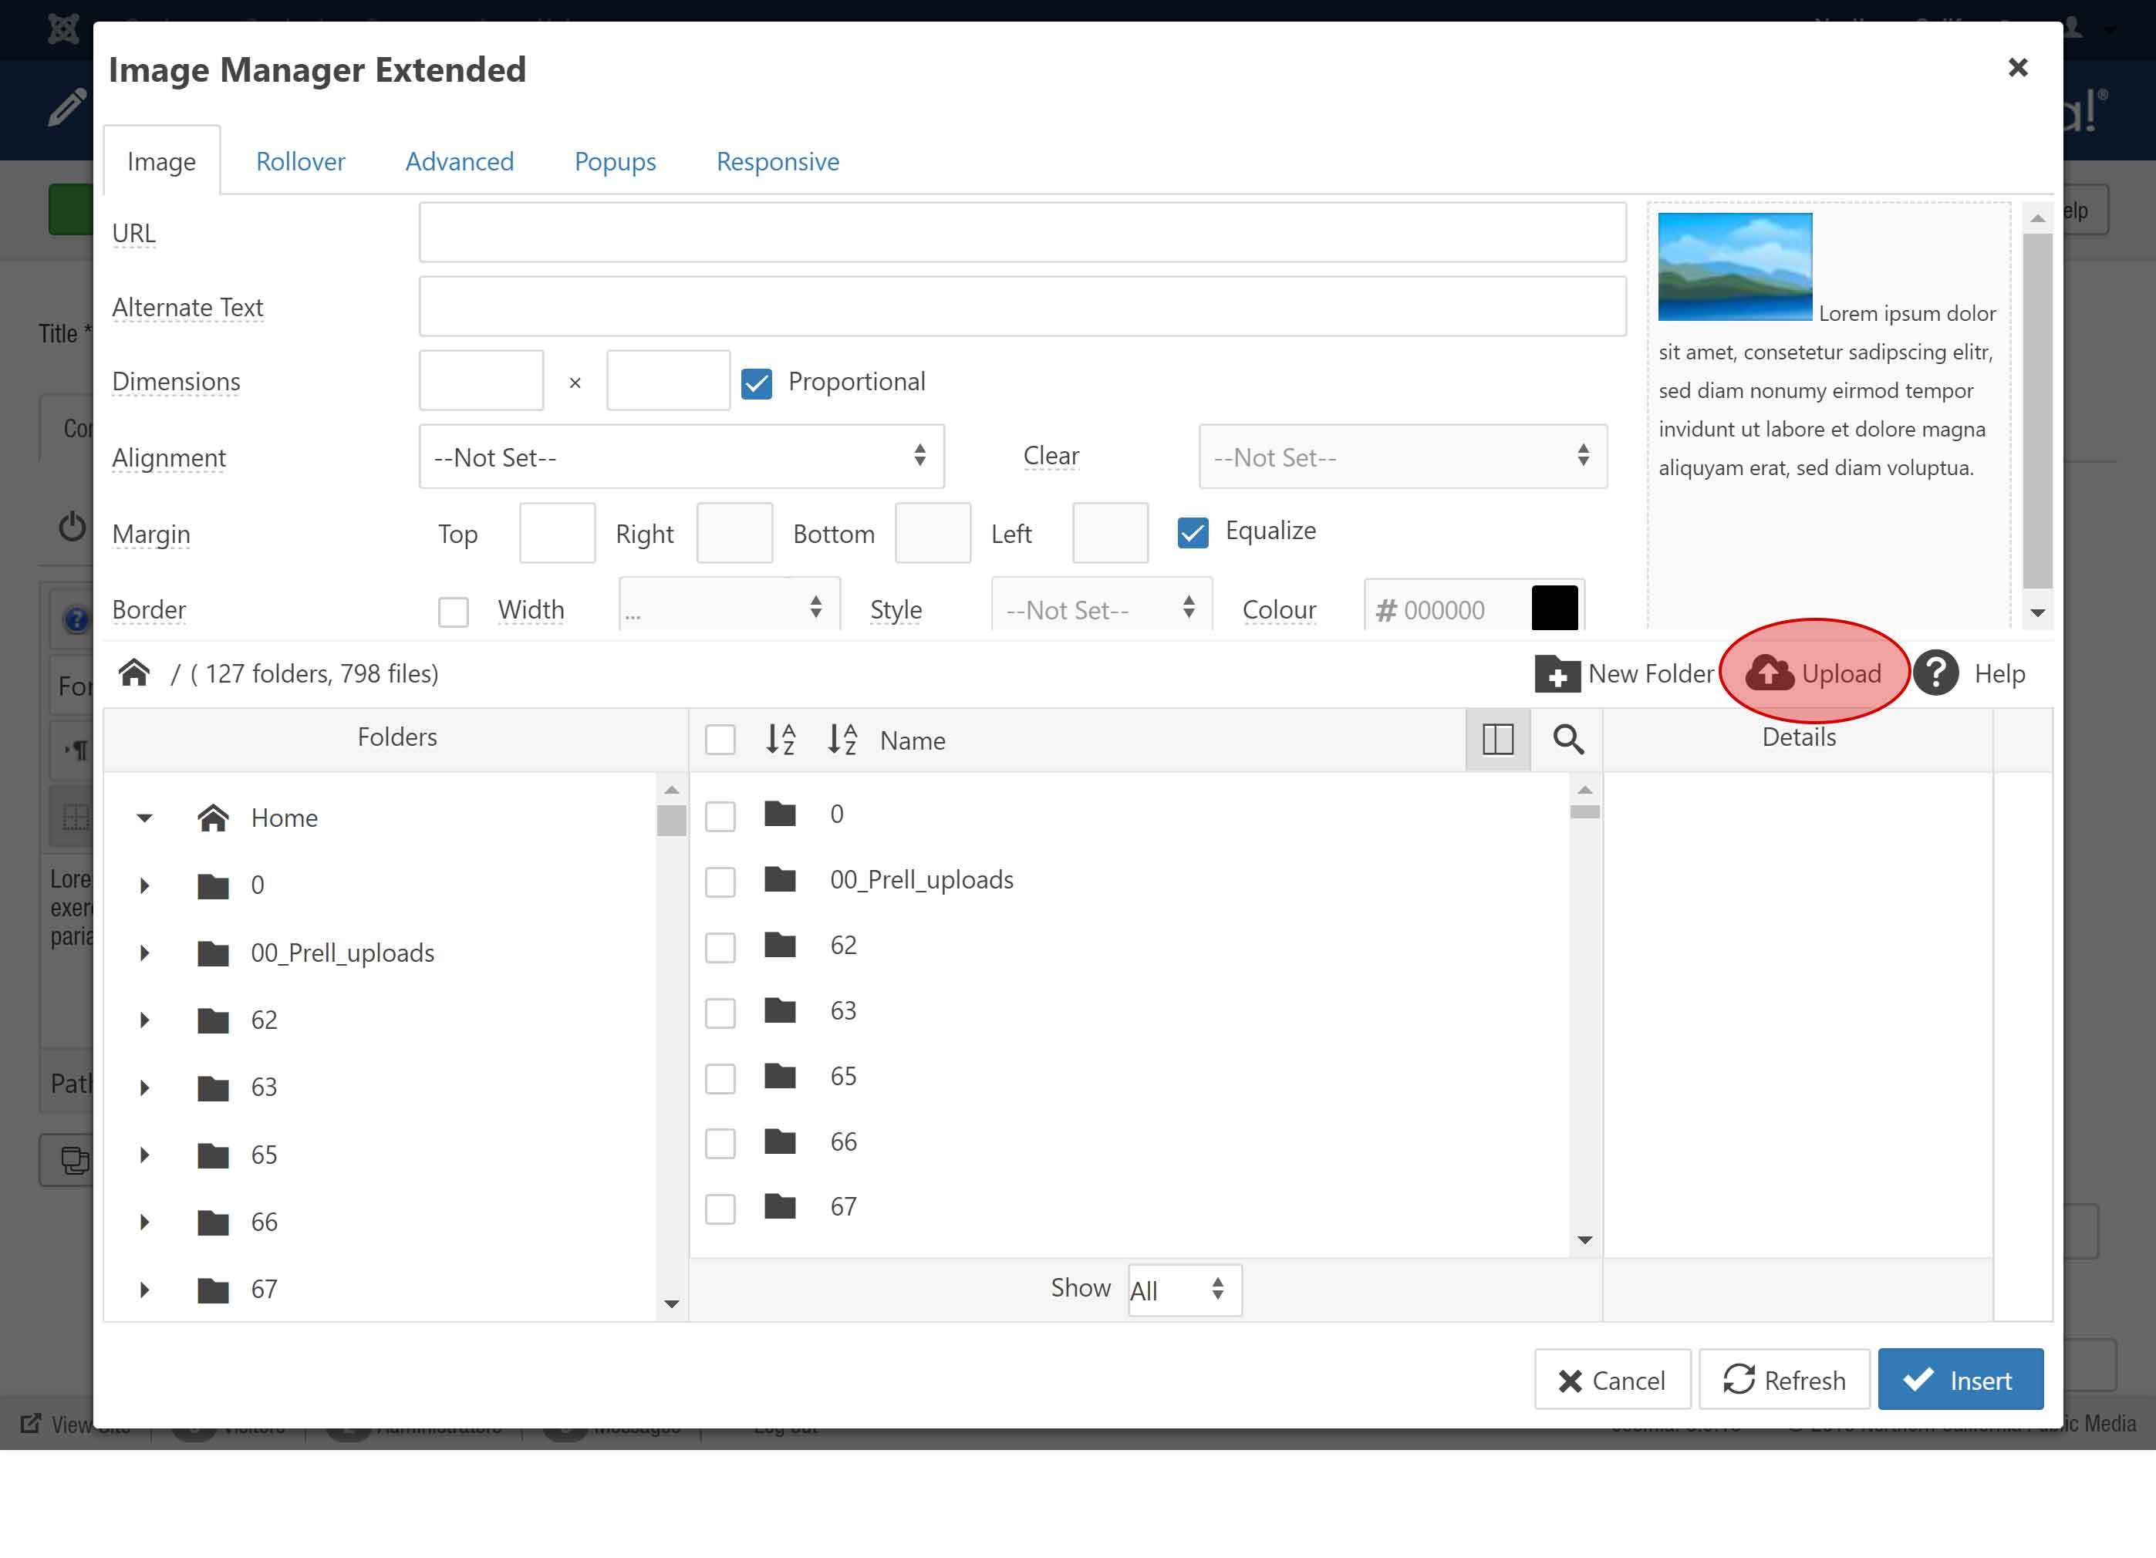2156x1558 pixels.
Task: Open the Popups tab
Action: (x=615, y=162)
